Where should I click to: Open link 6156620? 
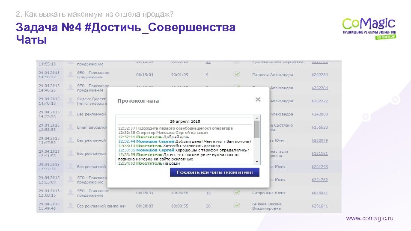point(319,127)
